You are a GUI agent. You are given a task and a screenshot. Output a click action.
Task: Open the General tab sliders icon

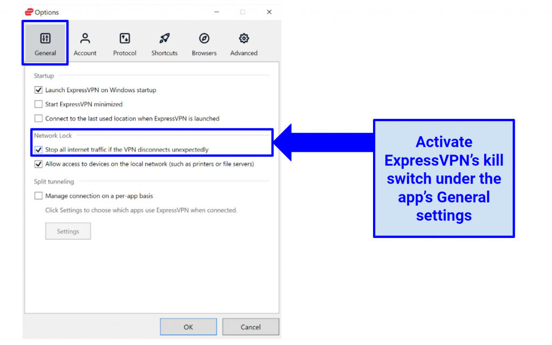[45, 38]
